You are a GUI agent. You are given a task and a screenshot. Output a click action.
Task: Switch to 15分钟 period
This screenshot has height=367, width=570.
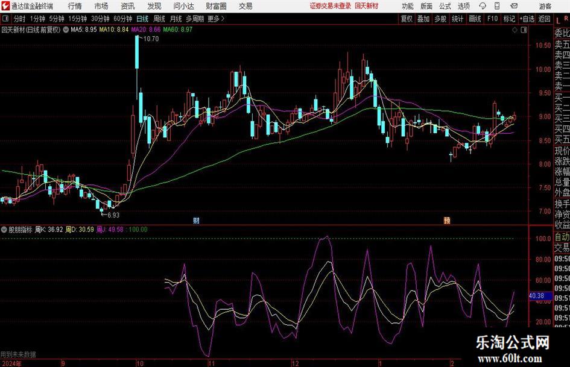pos(77,19)
